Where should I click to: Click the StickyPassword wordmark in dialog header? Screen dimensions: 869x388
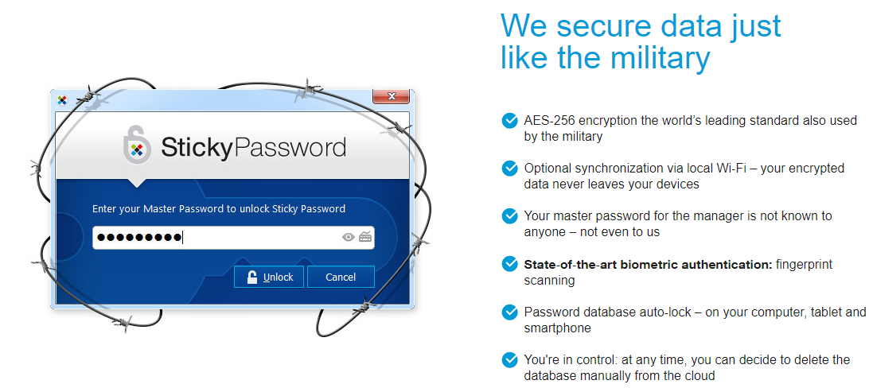pos(253,147)
